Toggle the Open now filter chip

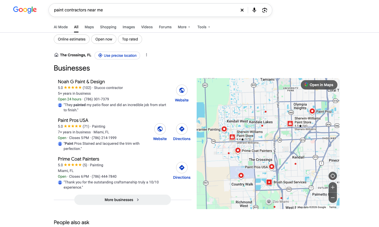[104, 39]
